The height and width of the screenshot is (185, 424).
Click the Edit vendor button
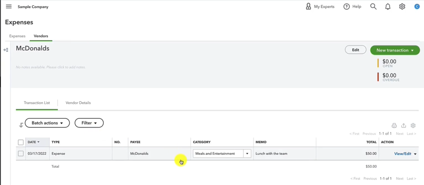point(355,50)
